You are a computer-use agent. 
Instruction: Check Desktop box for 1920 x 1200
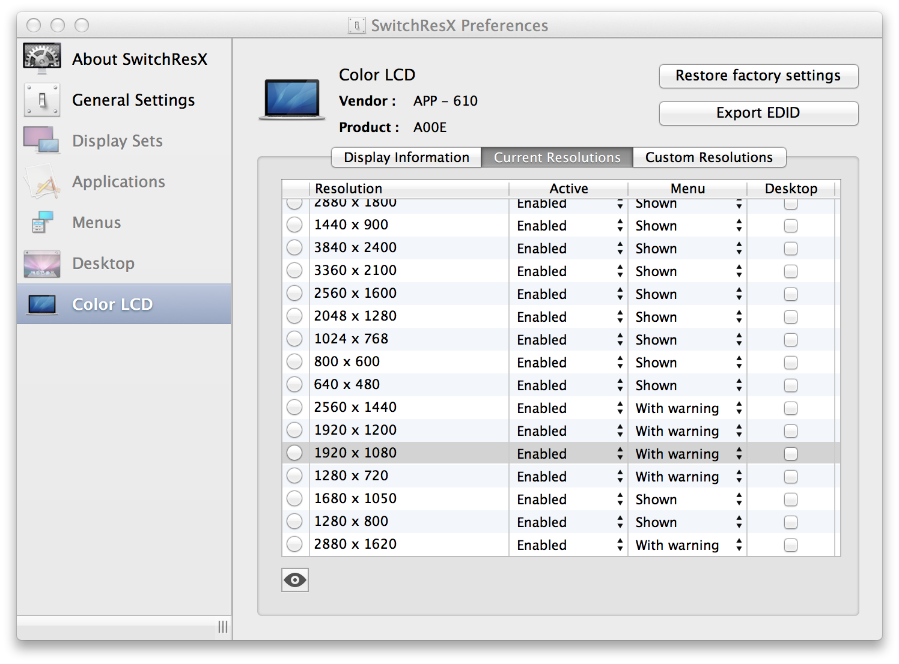[791, 431]
